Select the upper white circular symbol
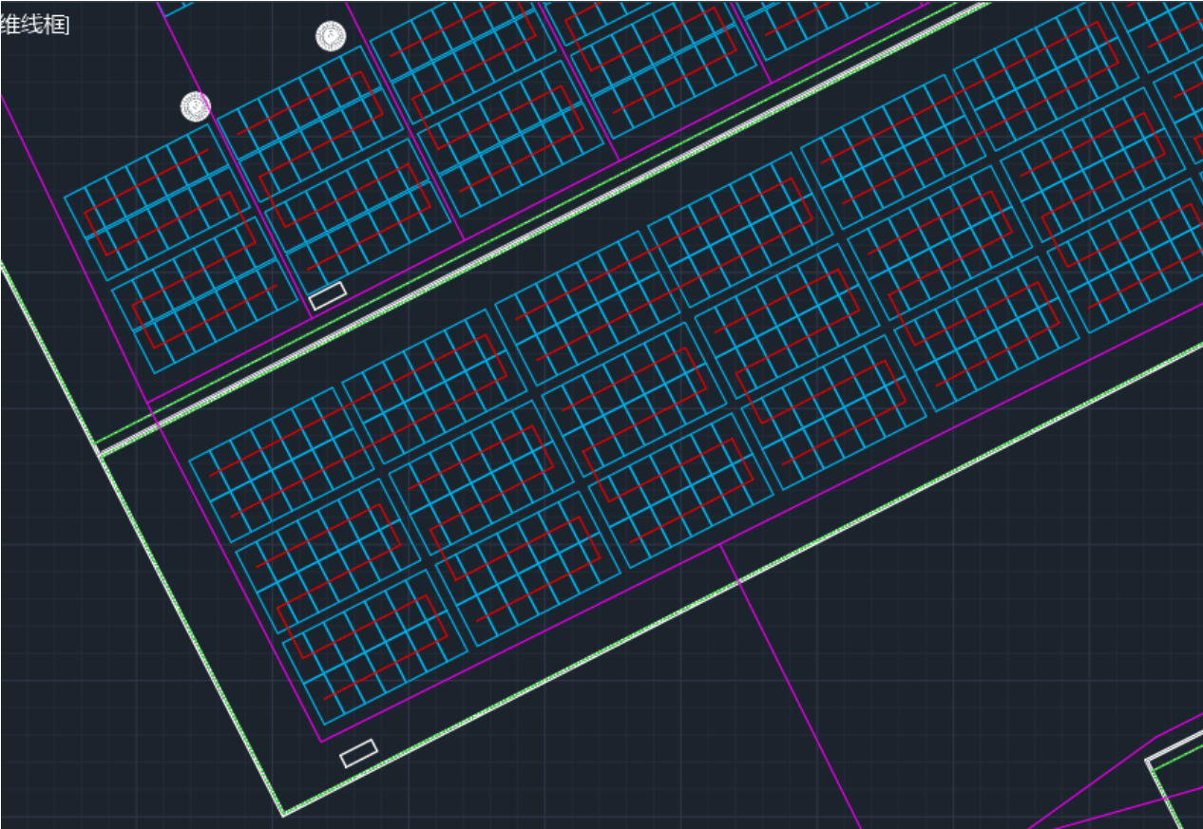The width and height of the screenshot is (1203, 829). coord(330,36)
